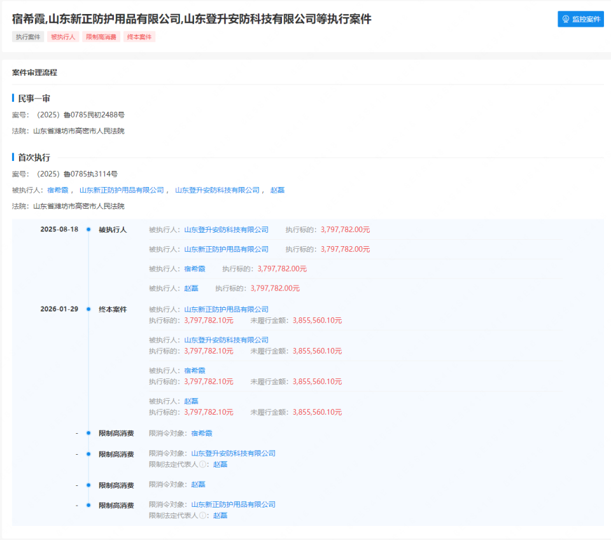Open 山东登升安防科技有限公司 in the 2025-08-18 entry

pos(227,230)
